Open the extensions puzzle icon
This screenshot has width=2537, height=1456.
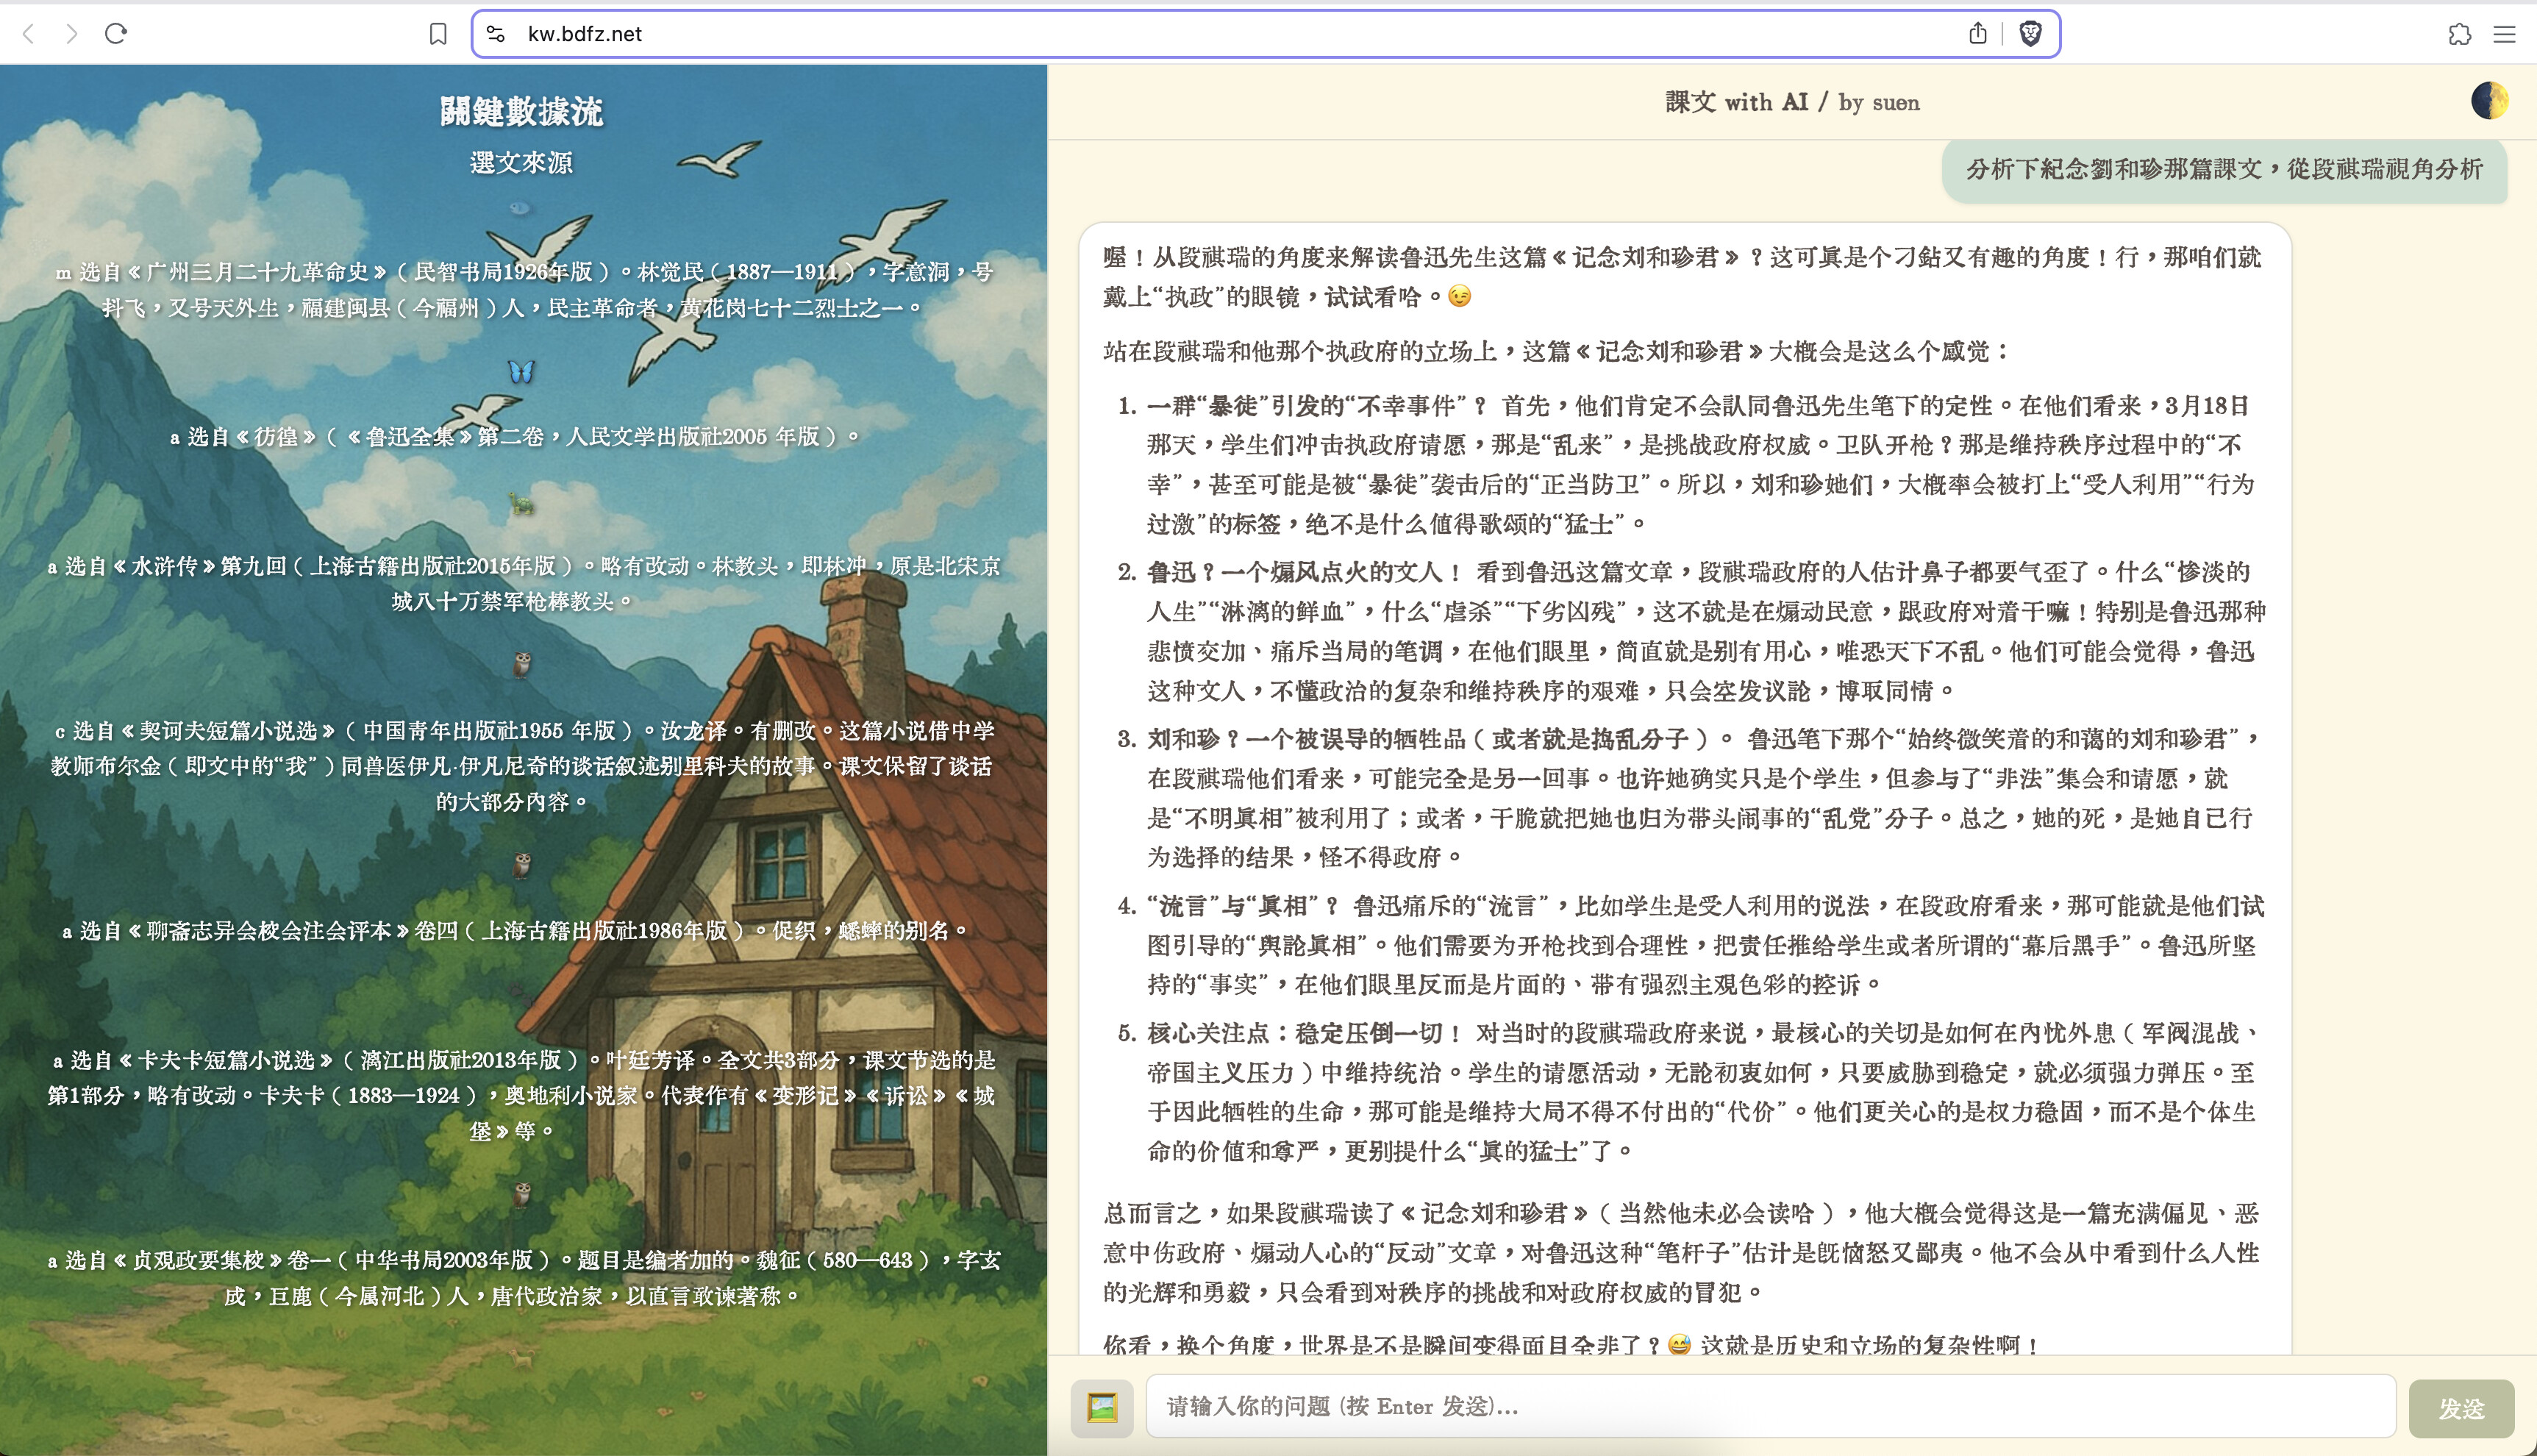pos(2459,34)
